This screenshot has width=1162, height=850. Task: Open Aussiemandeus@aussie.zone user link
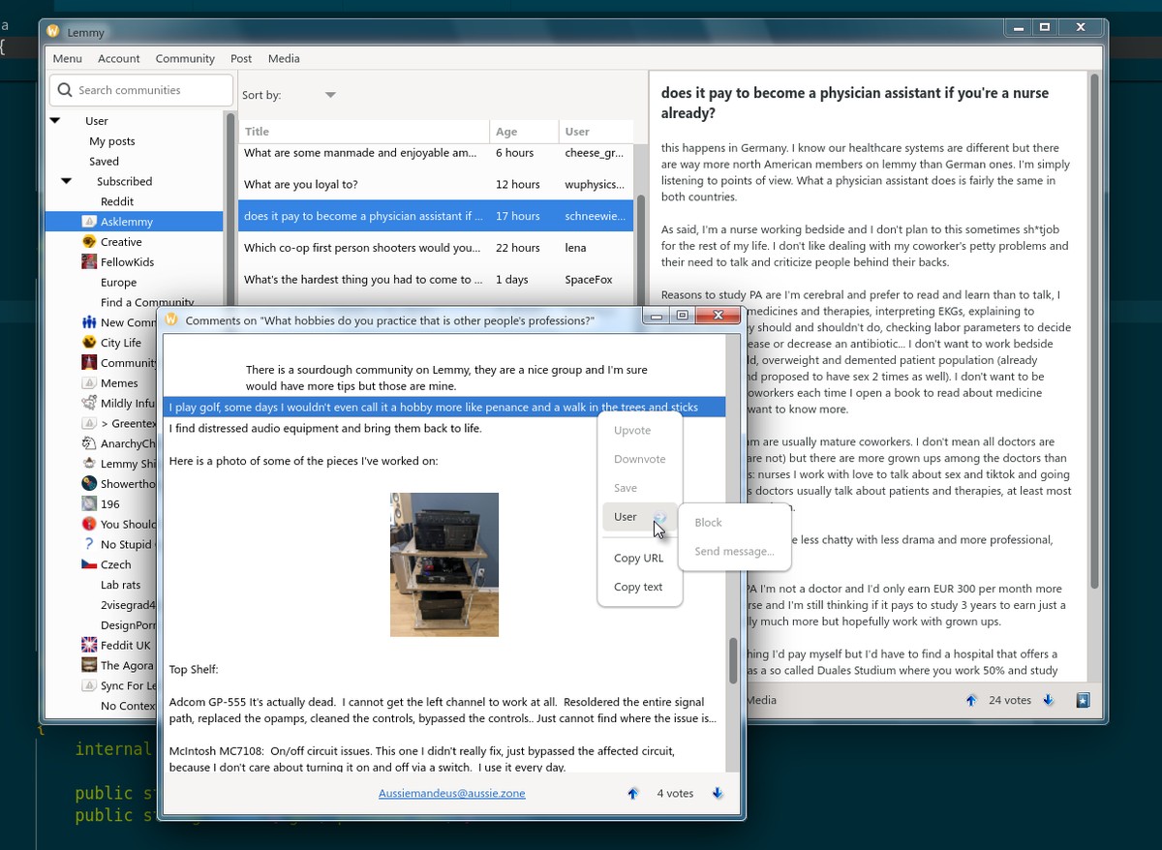pos(451,793)
